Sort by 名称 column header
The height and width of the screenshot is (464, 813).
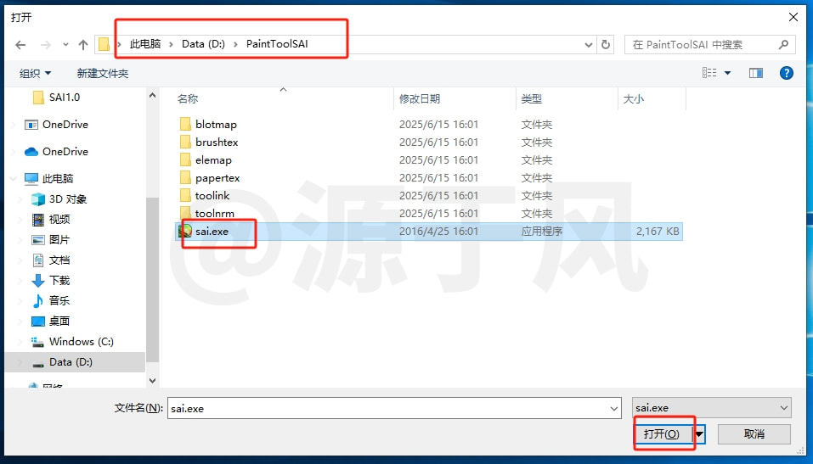188,98
